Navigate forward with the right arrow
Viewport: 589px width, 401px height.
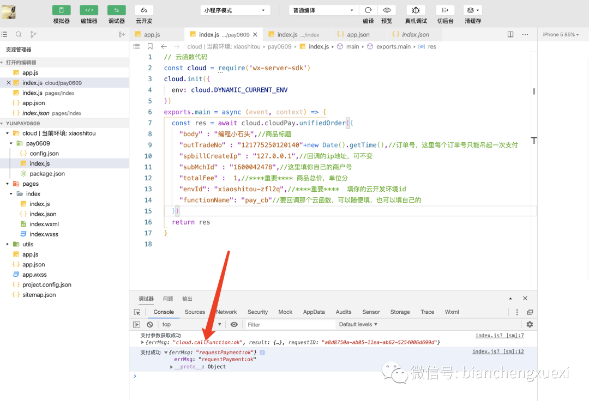click(177, 46)
